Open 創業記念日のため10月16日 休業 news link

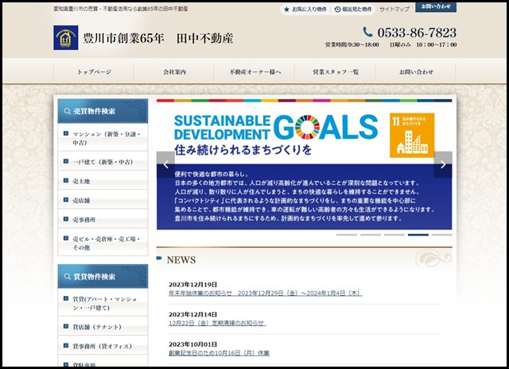[219, 353]
